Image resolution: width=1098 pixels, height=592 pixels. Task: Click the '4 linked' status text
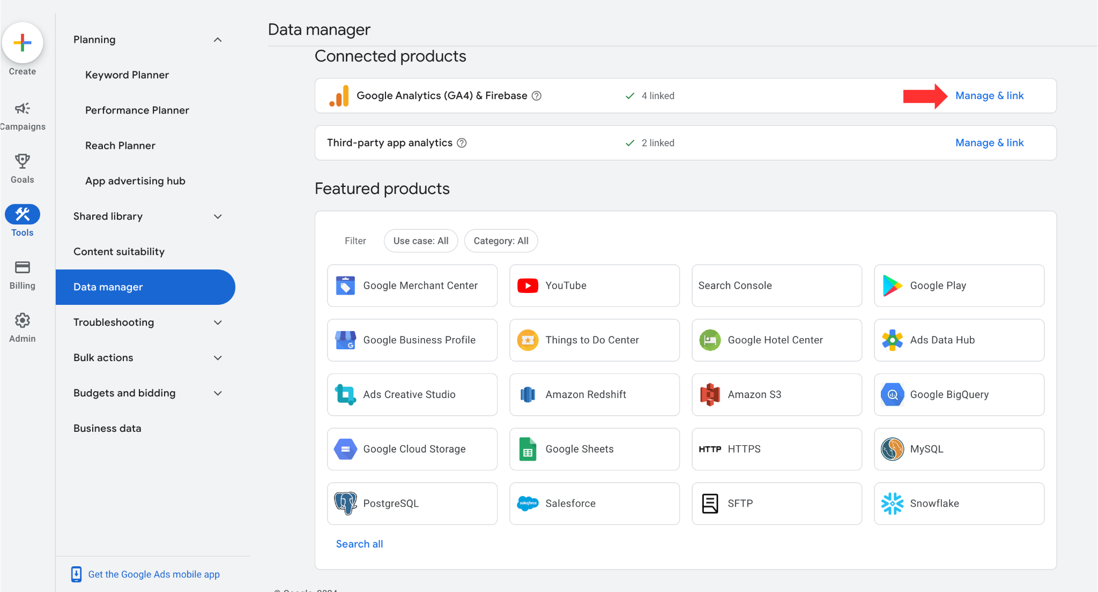click(x=658, y=96)
